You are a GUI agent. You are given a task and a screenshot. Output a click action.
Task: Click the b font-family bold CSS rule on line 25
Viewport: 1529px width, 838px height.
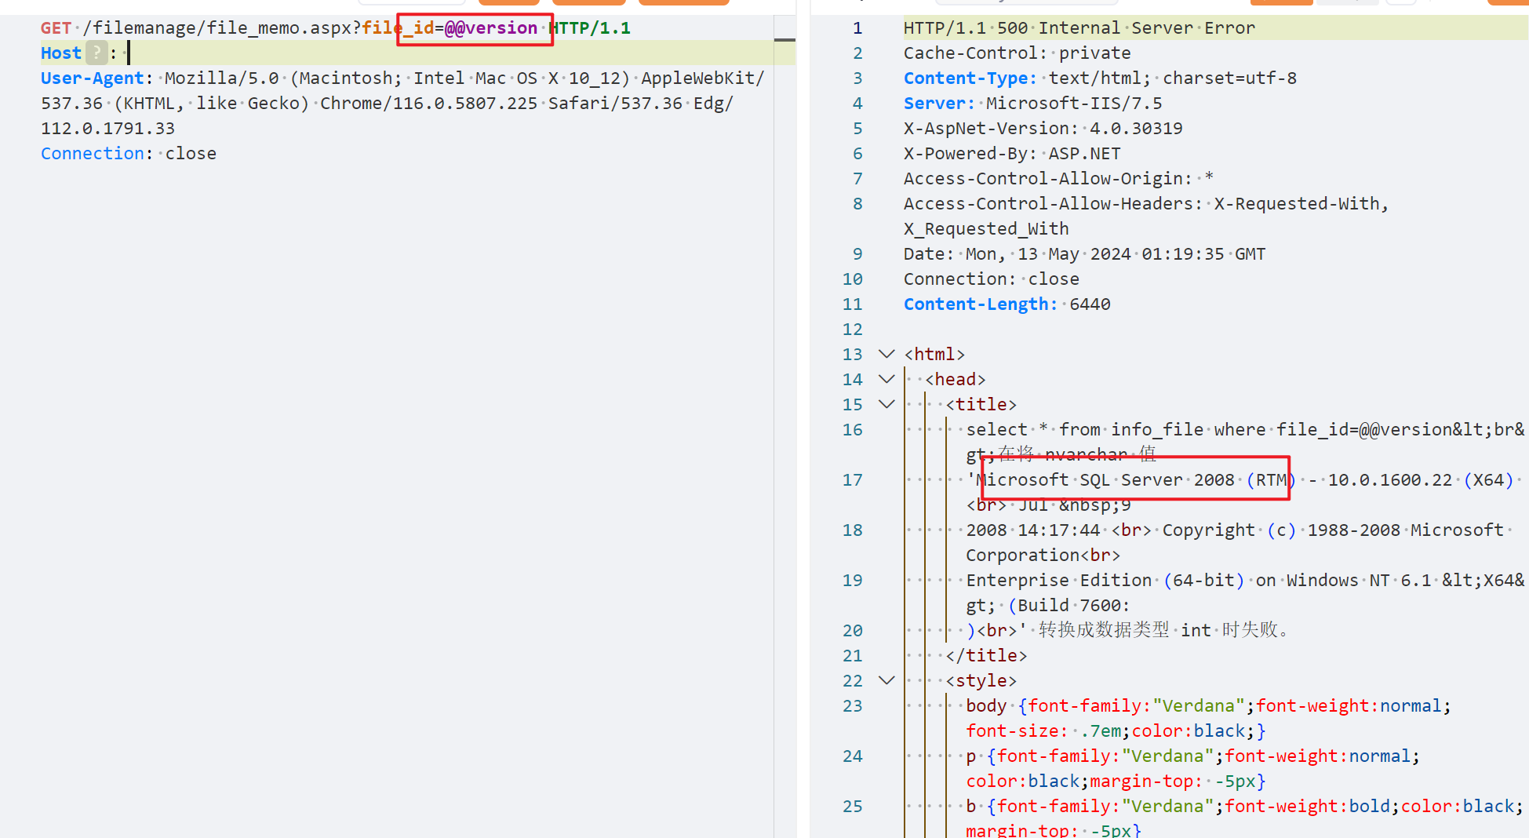[1245, 807]
